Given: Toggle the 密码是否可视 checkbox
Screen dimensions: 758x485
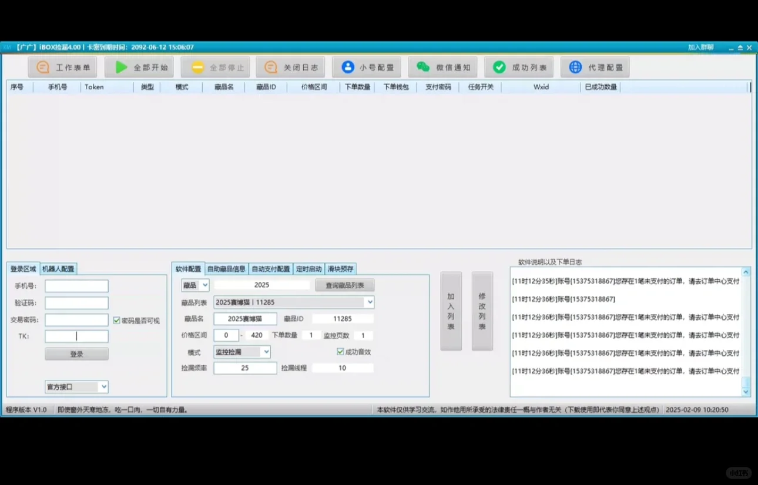Looking at the screenshot, I should (x=116, y=321).
